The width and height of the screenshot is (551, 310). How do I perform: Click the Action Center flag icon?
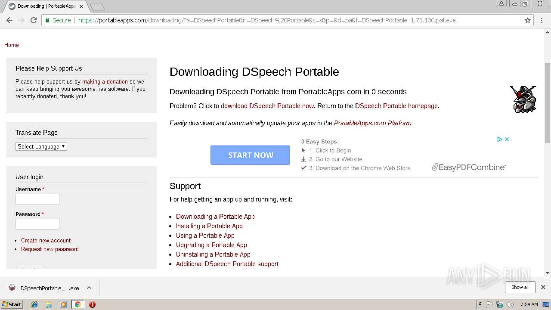coord(489,304)
